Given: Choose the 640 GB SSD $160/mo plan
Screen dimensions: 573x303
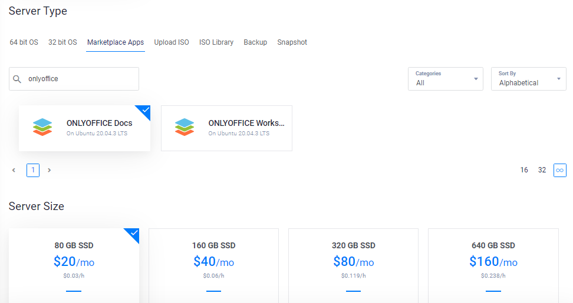Looking at the screenshot, I should tap(493, 265).
